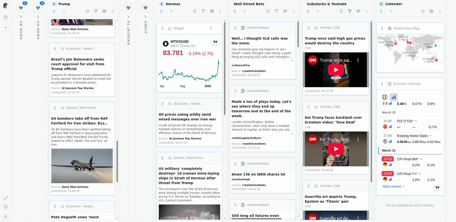Click the grid layout icon in the Calendar column
The width and height of the screenshot is (456, 222).
(432, 11)
